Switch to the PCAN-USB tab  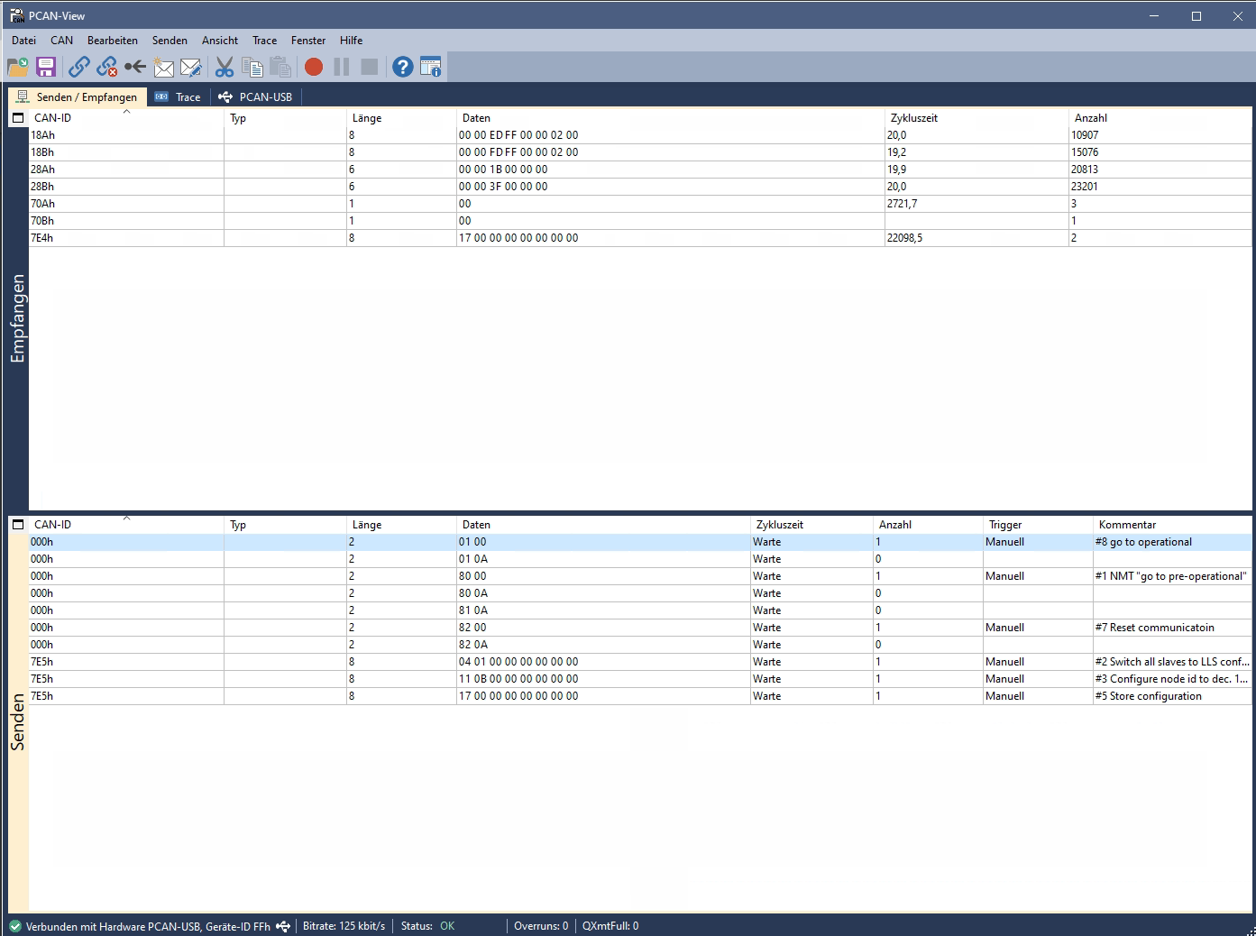256,97
